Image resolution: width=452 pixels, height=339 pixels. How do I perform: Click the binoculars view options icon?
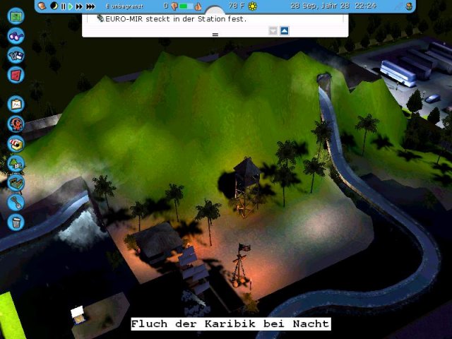(16, 36)
